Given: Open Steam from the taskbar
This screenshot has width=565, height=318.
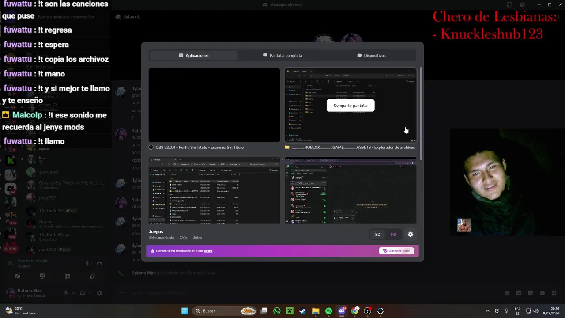Looking at the screenshot, I should 302,311.
